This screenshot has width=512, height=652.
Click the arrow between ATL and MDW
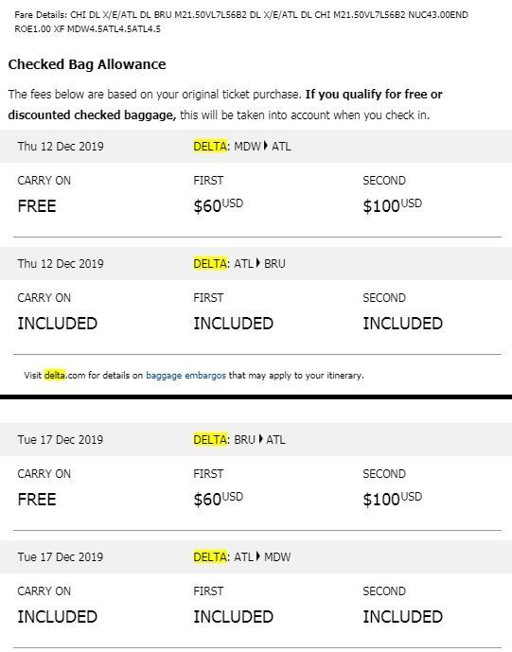tap(258, 556)
